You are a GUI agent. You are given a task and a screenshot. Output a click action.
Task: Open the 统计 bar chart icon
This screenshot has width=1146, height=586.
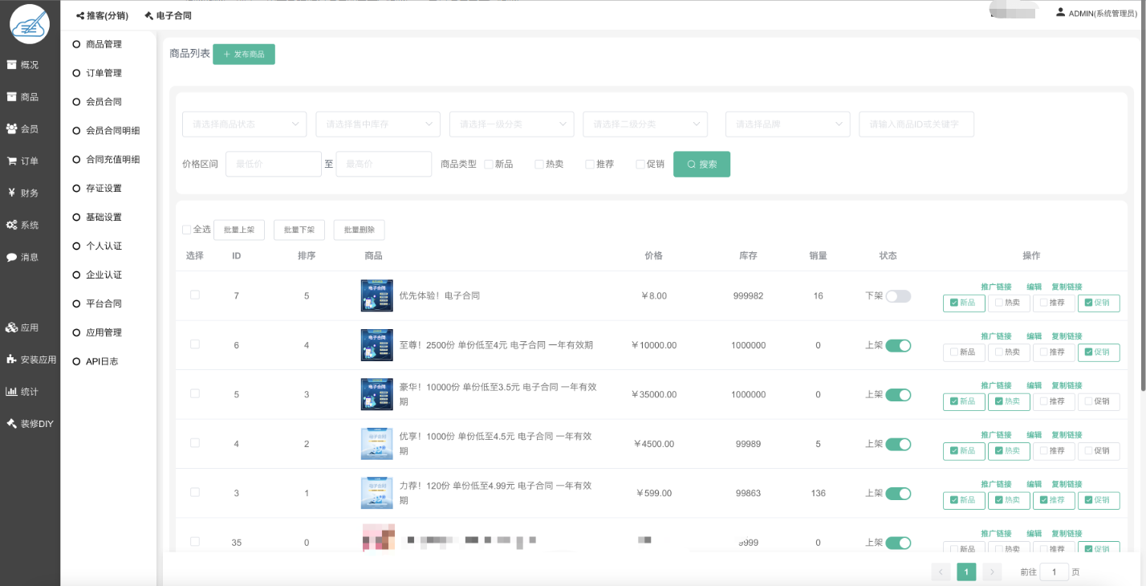(x=12, y=392)
